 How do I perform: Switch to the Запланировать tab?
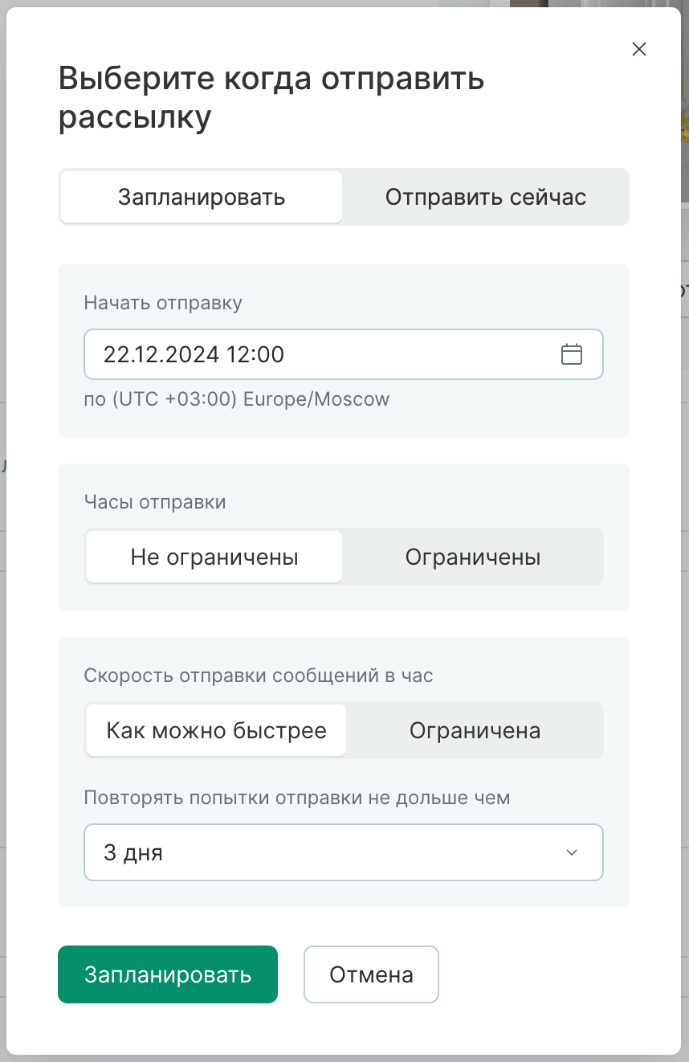201,197
